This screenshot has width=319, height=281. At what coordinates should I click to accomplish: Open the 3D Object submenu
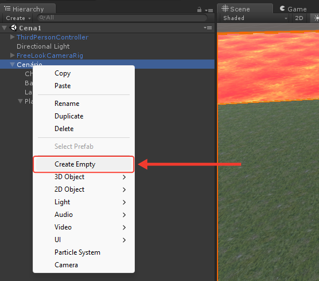(84, 177)
